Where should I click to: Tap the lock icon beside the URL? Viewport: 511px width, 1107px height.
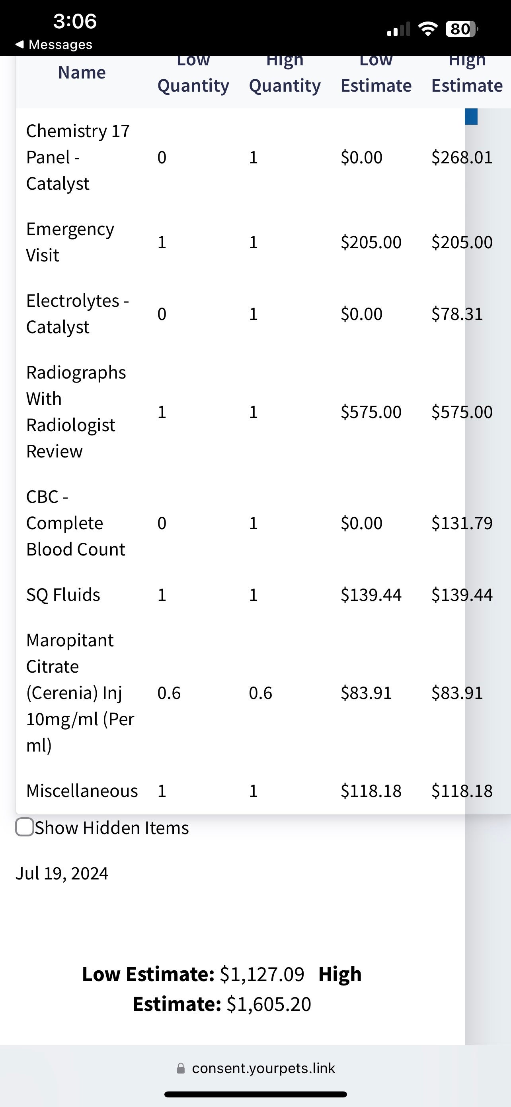(x=181, y=1068)
